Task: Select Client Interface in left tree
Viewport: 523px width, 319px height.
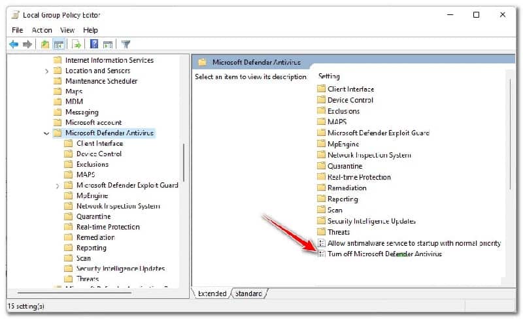Action: tap(100, 143)
